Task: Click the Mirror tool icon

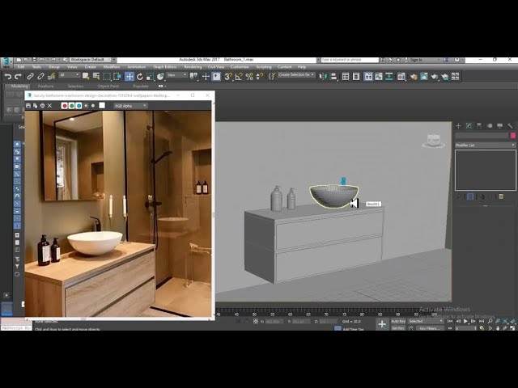Action: click(323, 77)
